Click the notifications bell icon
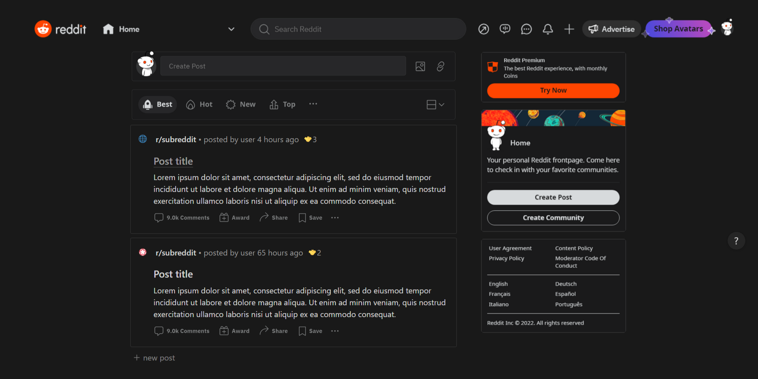 548,29
